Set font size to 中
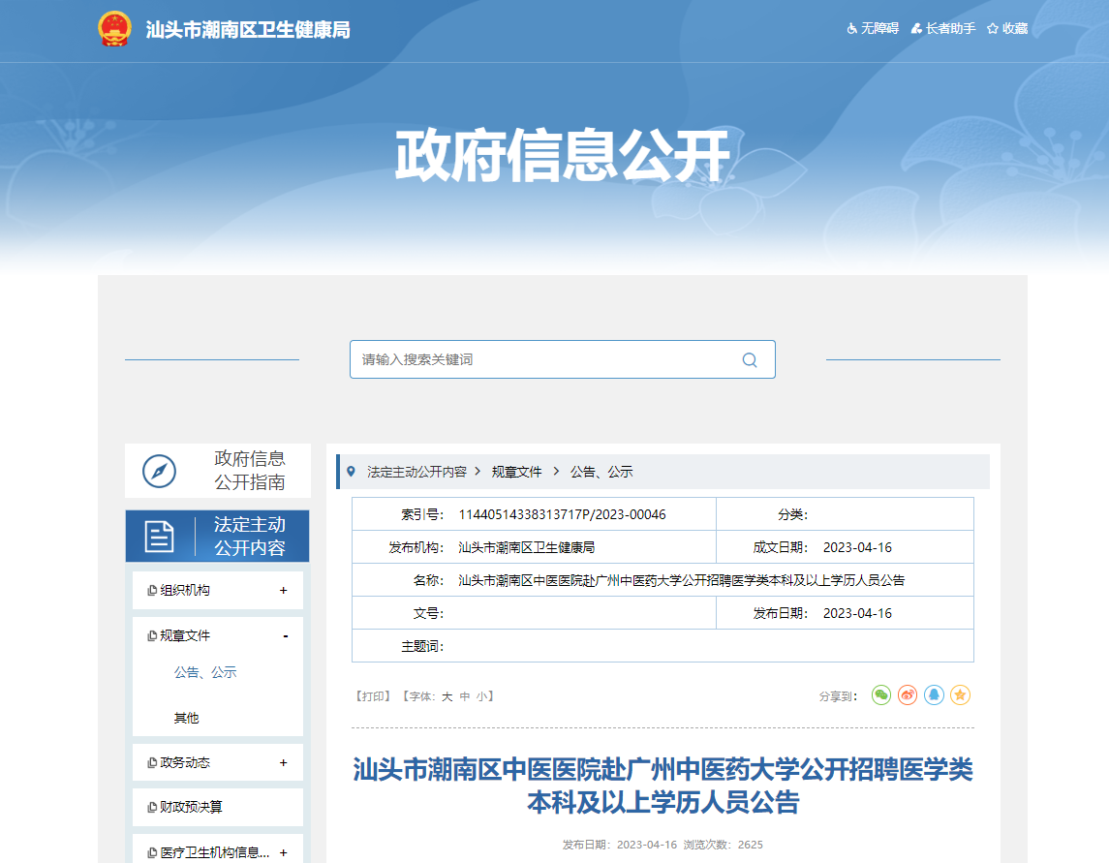This screenshot has height=863, width=1109. tap(465, 696)
